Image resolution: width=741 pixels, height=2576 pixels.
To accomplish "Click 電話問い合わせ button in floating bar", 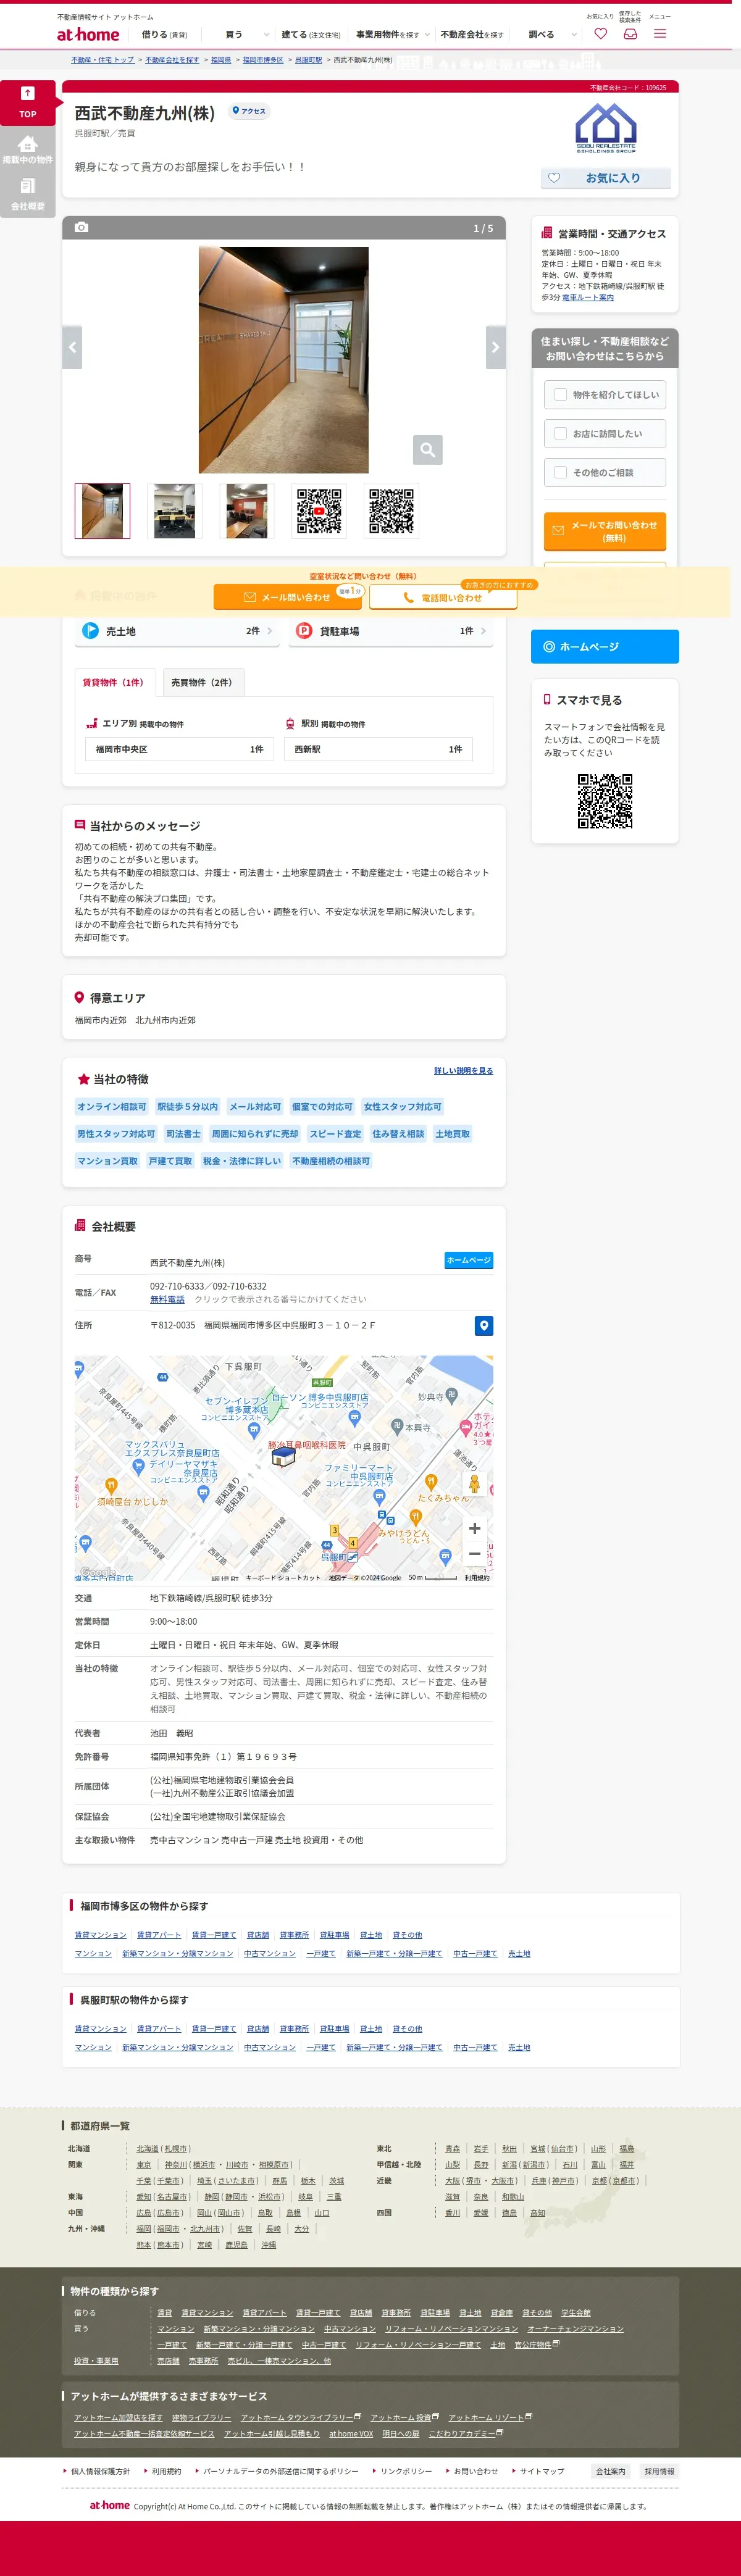I will pyautogui.click(x=443, y=597).
